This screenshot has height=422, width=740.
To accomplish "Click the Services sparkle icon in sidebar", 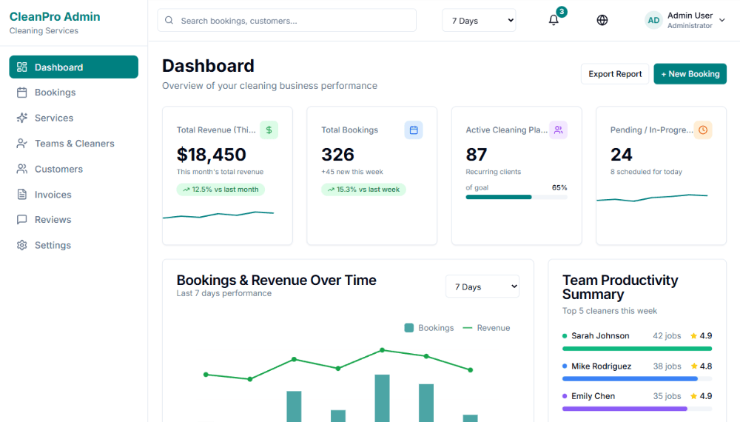I will 21,118.
